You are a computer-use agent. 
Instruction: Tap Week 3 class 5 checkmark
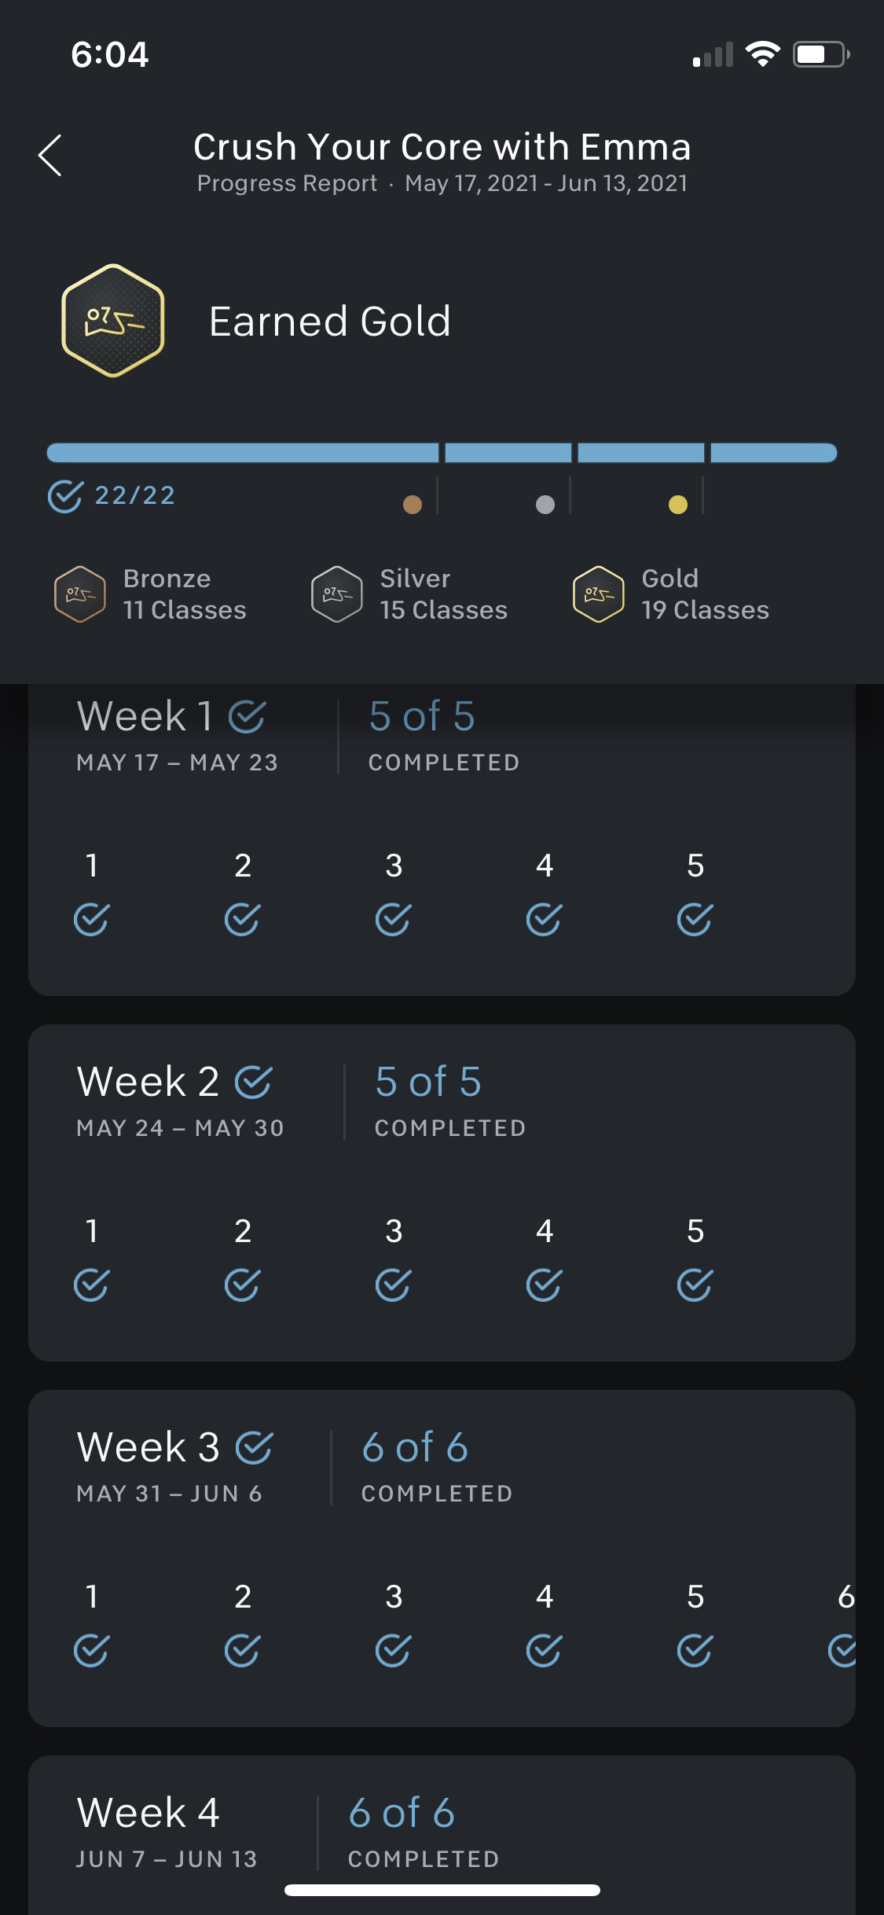tap(695, 1650)
